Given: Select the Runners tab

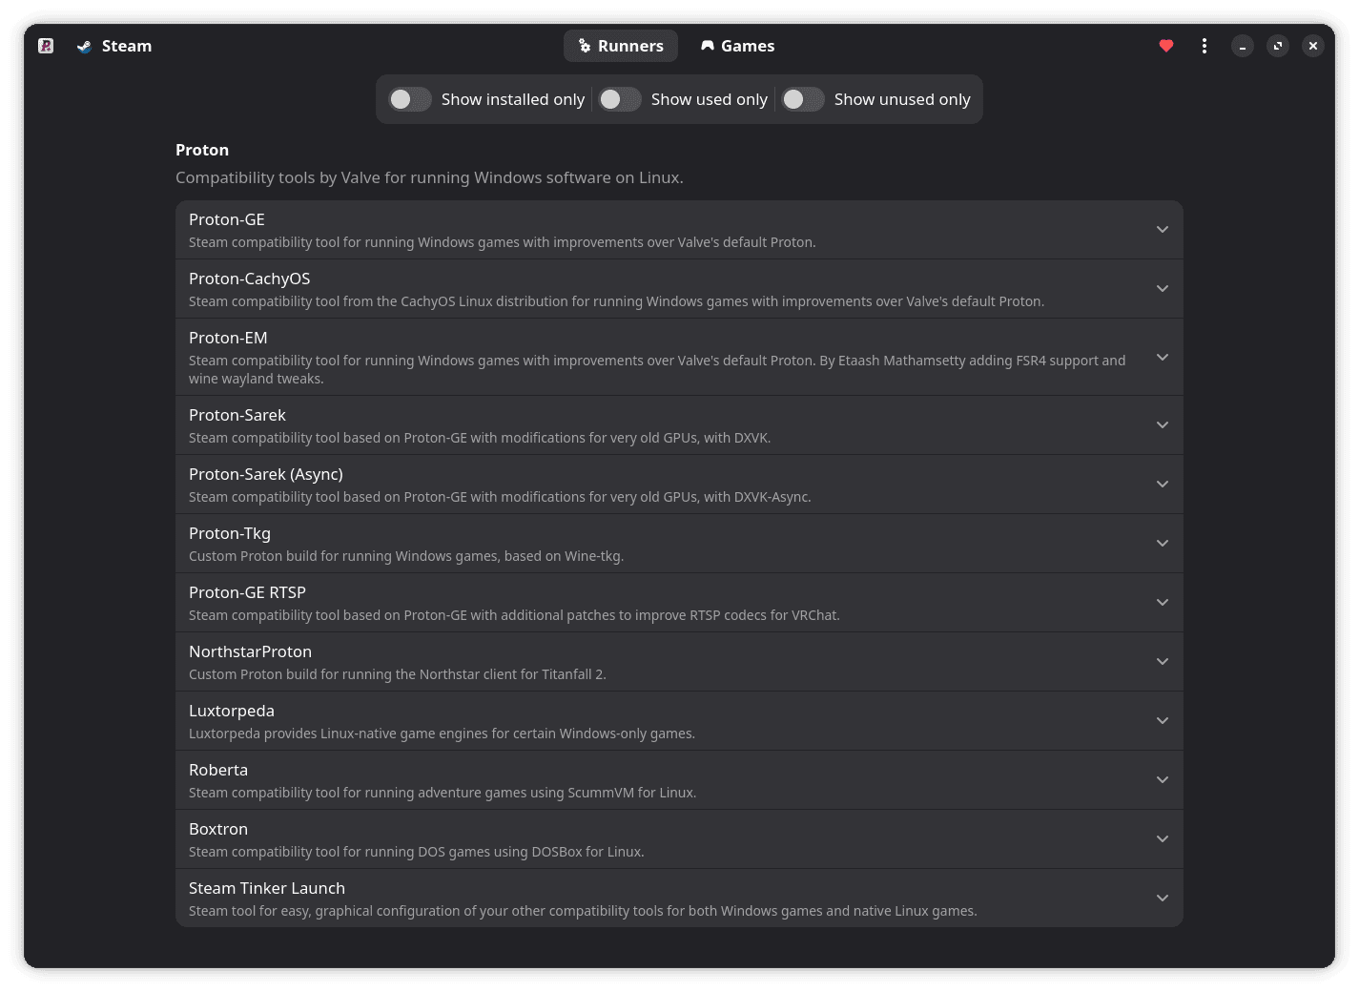Looking at the screenshot, I should pos(621,46).
